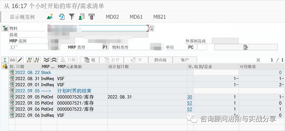Click the MRP元素数据 column header
The image size is (285, 131).
point(82,66)
